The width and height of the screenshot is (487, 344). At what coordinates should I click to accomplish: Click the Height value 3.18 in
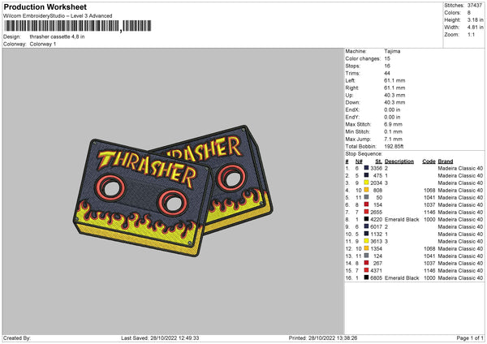[x=475, y=19]
